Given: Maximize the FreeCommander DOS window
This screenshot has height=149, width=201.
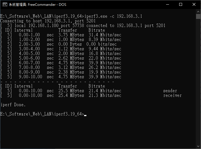Looking at the screenshot, I should click(181, 4).
